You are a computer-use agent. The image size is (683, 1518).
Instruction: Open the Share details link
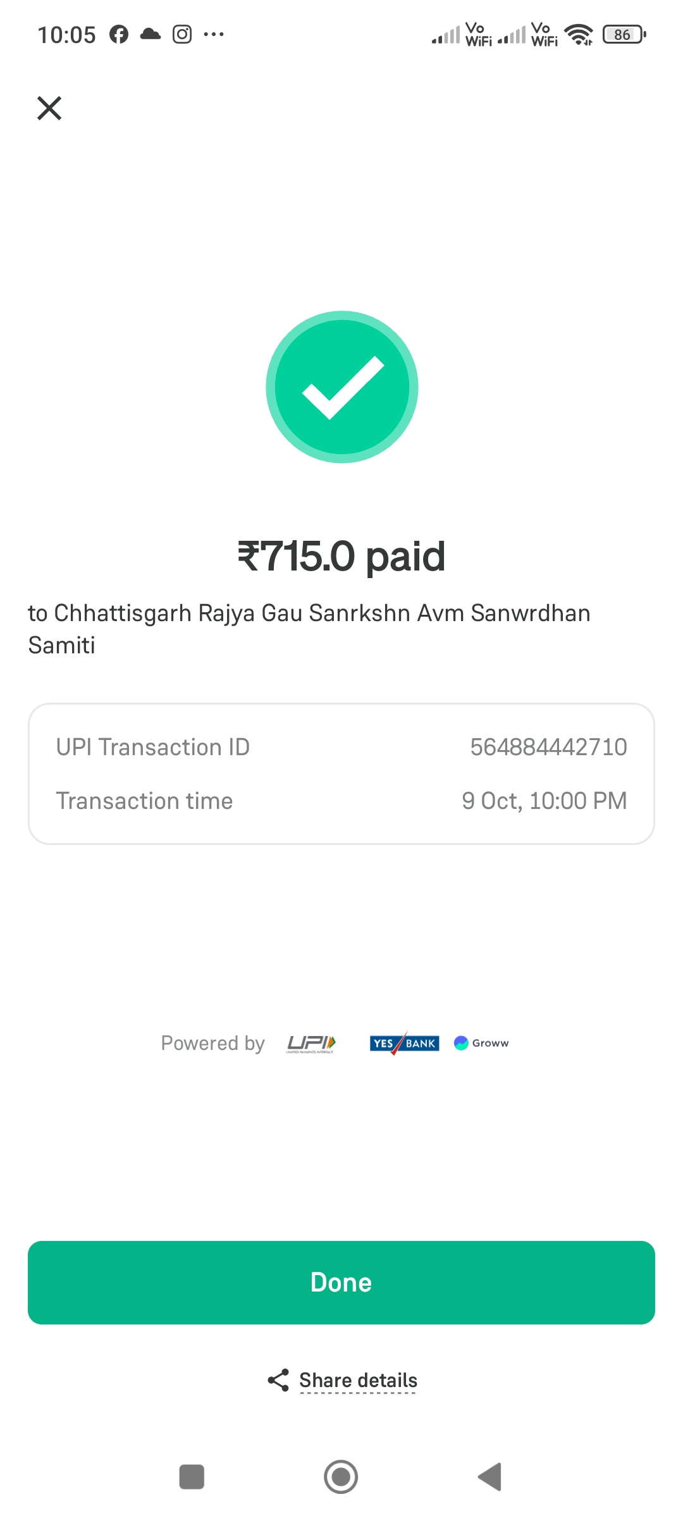tap(358, 1380)
